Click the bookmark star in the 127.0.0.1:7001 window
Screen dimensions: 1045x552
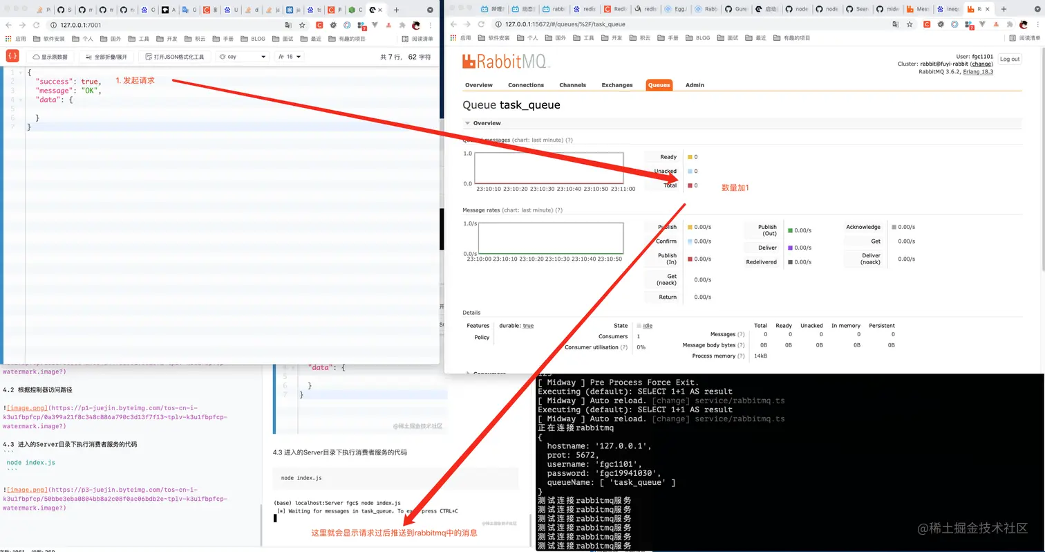pyautogui.click(x=302, y=24)
